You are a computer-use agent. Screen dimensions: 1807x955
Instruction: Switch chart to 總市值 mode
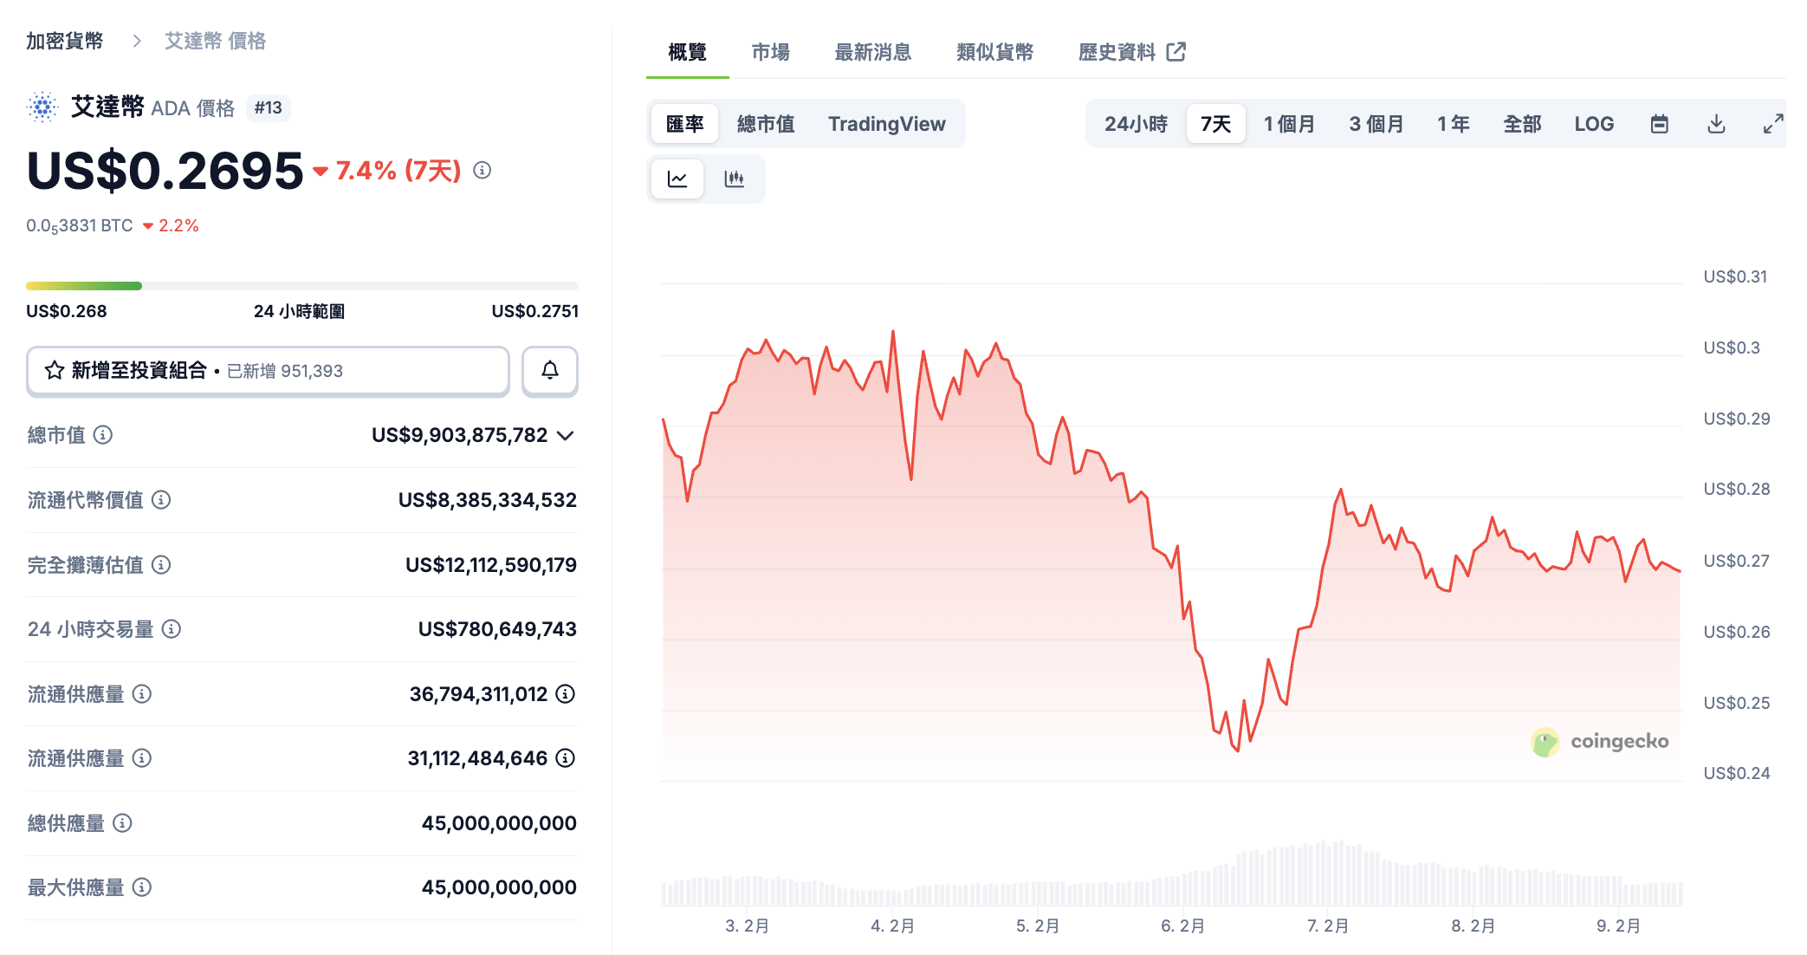766,124
